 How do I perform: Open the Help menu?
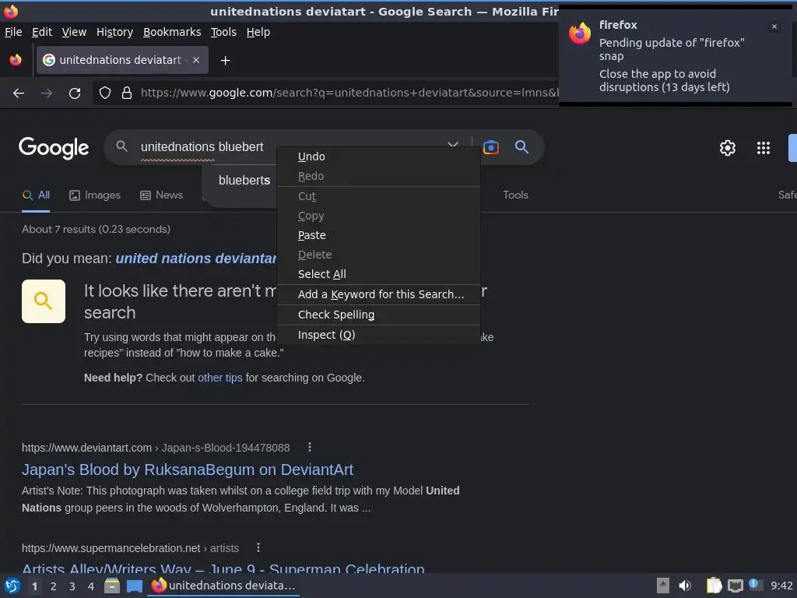tap(258, 32)
